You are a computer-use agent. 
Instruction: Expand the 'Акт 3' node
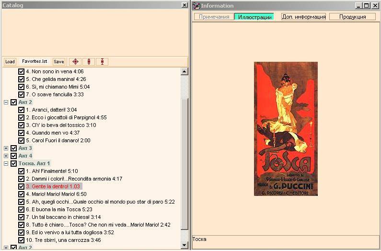[6, 148]
